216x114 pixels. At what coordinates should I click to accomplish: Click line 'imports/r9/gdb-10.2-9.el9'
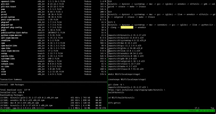122,59
